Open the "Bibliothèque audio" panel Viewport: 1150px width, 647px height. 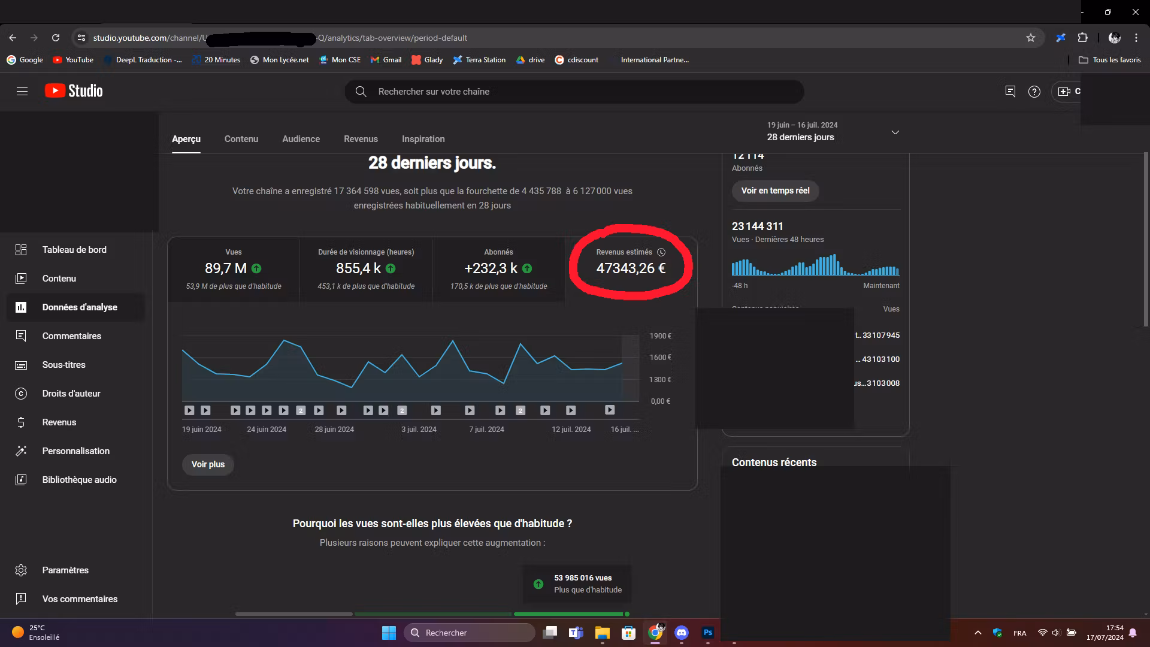78,479
